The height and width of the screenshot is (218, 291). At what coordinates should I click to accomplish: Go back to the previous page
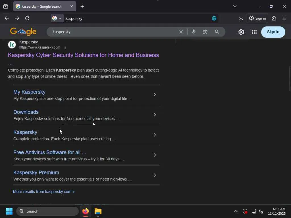point(7,18)
